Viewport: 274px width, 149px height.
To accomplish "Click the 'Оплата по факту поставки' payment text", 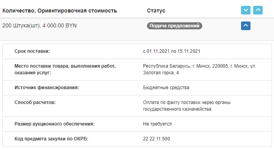I will (187, 106).
